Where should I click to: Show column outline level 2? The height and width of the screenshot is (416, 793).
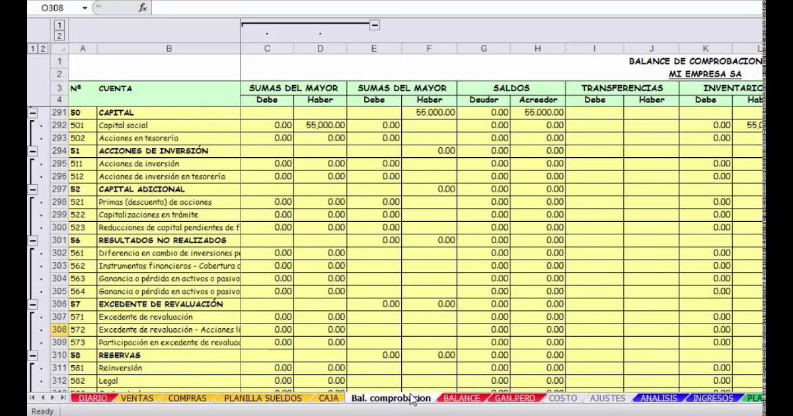59,36
